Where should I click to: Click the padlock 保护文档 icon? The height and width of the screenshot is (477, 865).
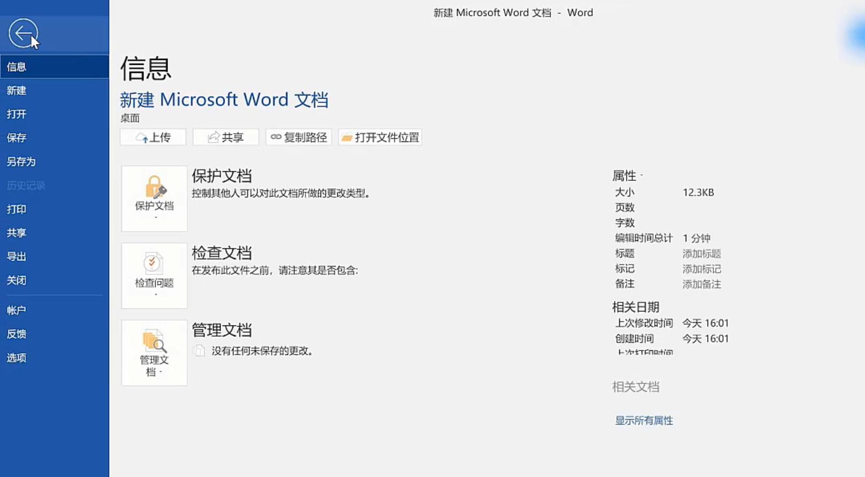(155, 187)
